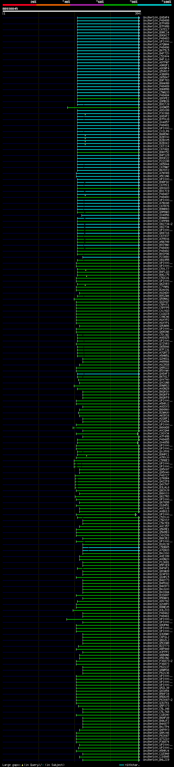Select the UniRef100_Q0DWD5 label
Viewport: 174px width, 767px height.
(156, 107)
